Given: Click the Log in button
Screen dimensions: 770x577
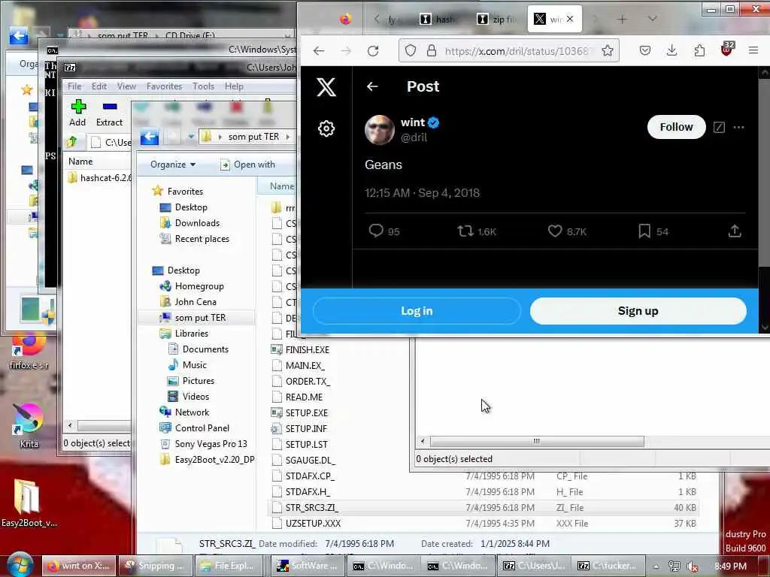Looking at the screenshot, I should tap(417, 310).
